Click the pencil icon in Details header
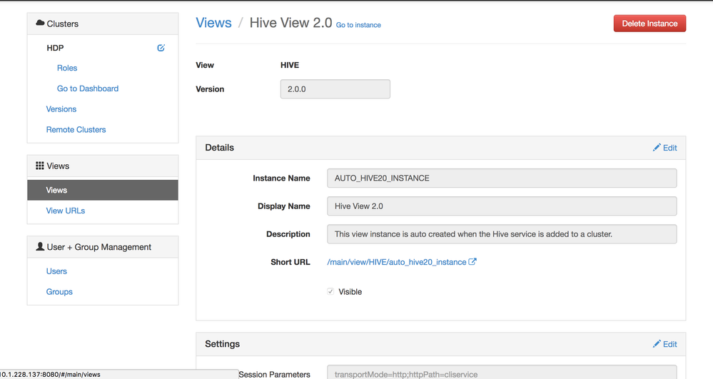The image size is (713, 379). tap(657, 148)
